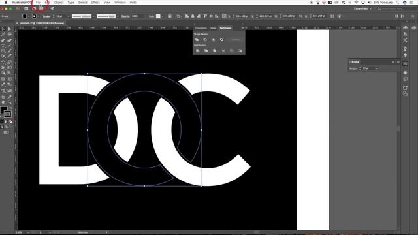Click the GPU Performance rocket icon

52,8
